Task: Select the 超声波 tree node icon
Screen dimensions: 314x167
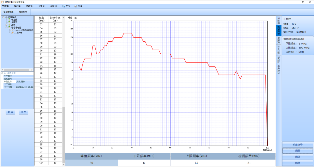Action: click(9, 22)
